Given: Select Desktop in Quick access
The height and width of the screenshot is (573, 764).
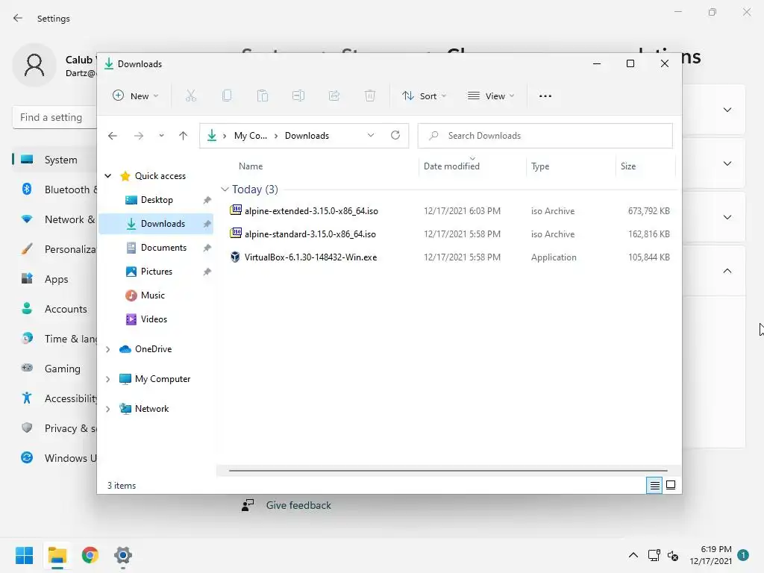Looking at the screenshot, I should (156, 200).
